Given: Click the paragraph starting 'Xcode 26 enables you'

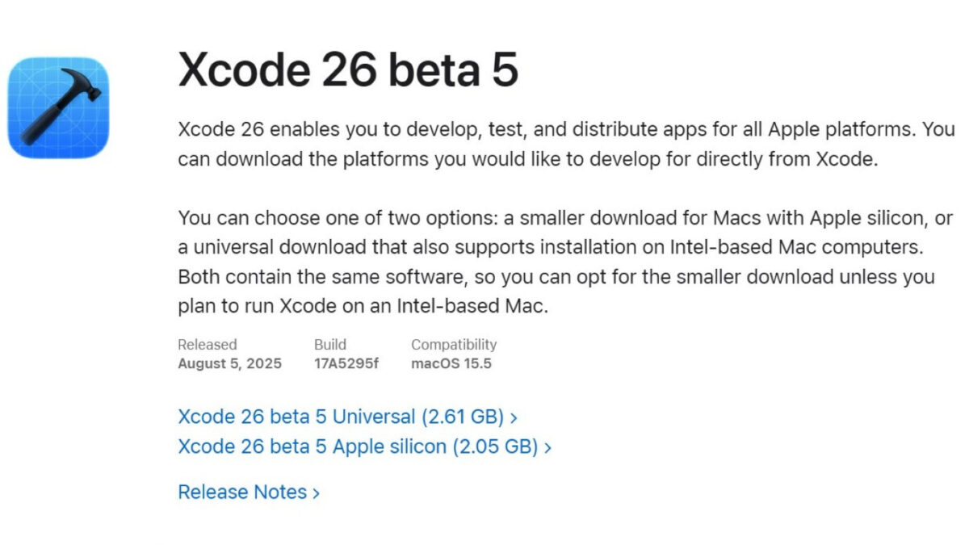Looking at the screenshot, I should click(566, 144).
